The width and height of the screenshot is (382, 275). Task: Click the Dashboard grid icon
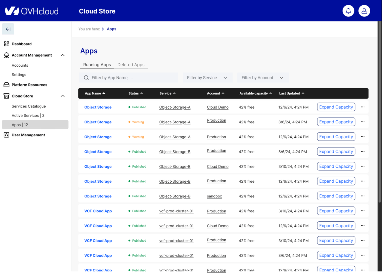7,44
